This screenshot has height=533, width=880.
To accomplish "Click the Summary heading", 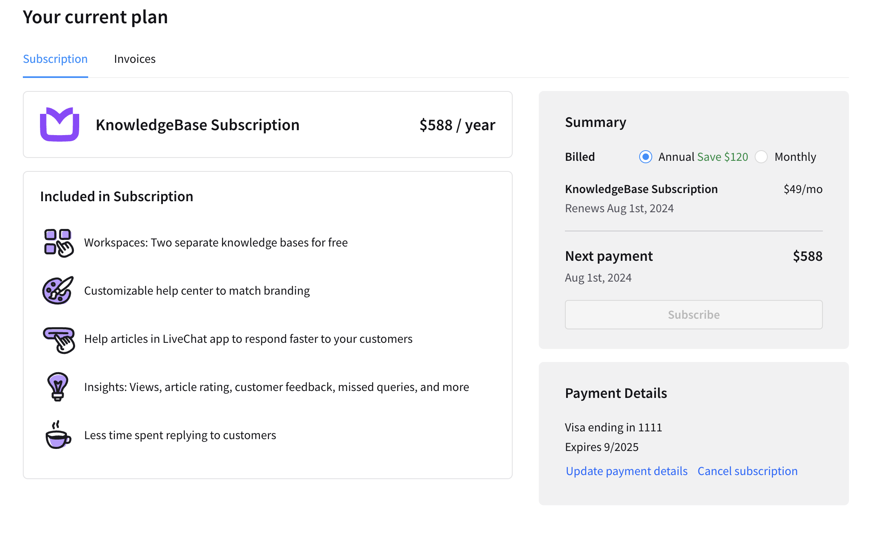I will (596, 122).
